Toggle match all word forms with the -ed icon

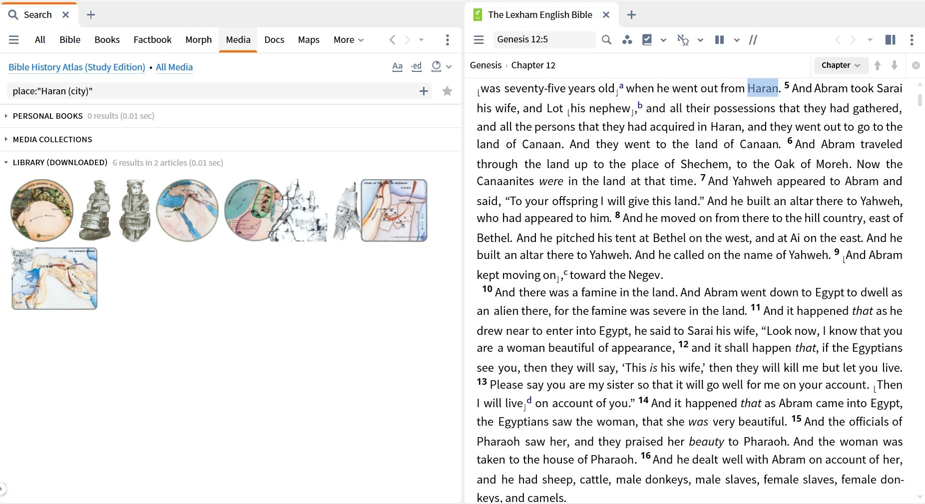coord(417,66)
